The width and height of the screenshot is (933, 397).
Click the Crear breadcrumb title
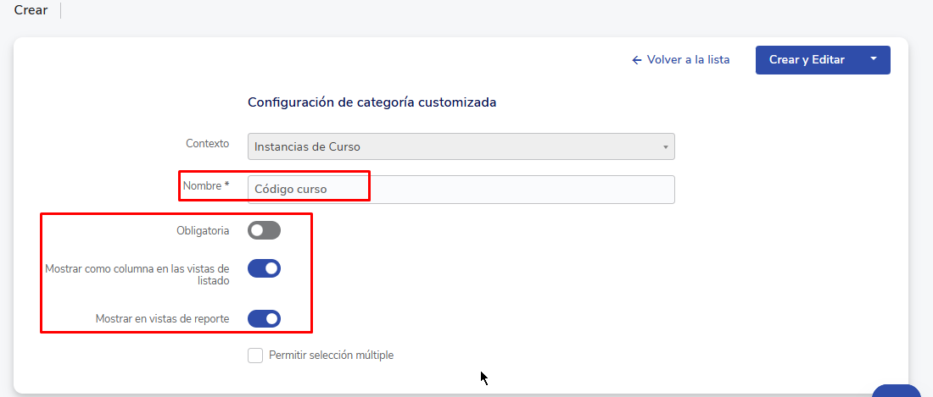(x=31, y=10)
